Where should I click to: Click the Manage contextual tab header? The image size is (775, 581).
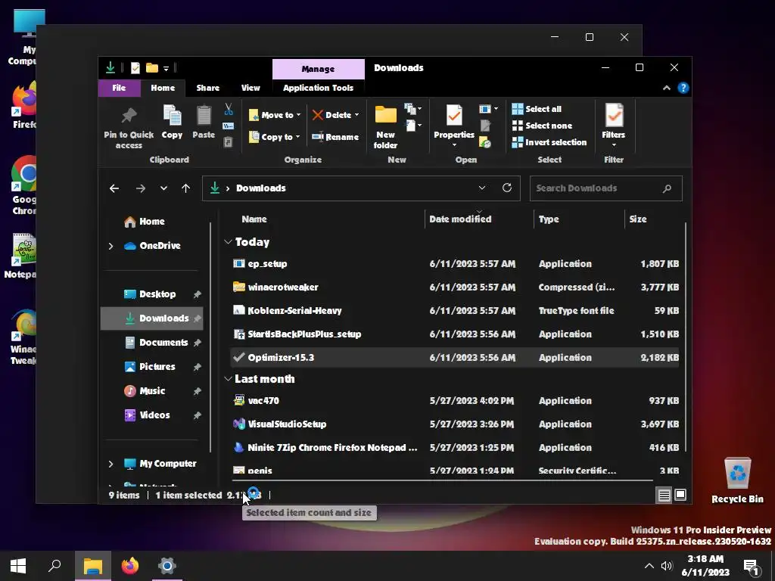(319, 69)
